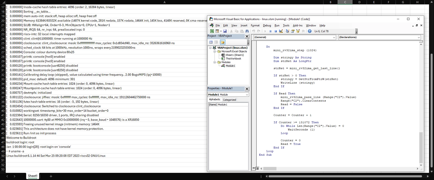Pause execution with the Break button

point(270,31)
